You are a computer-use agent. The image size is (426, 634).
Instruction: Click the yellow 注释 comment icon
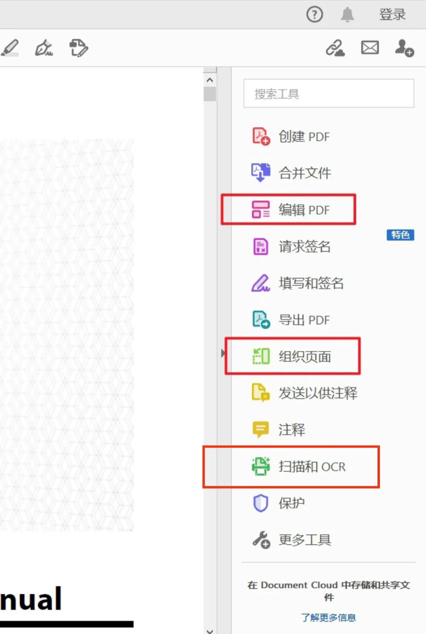tap(260, 430)
